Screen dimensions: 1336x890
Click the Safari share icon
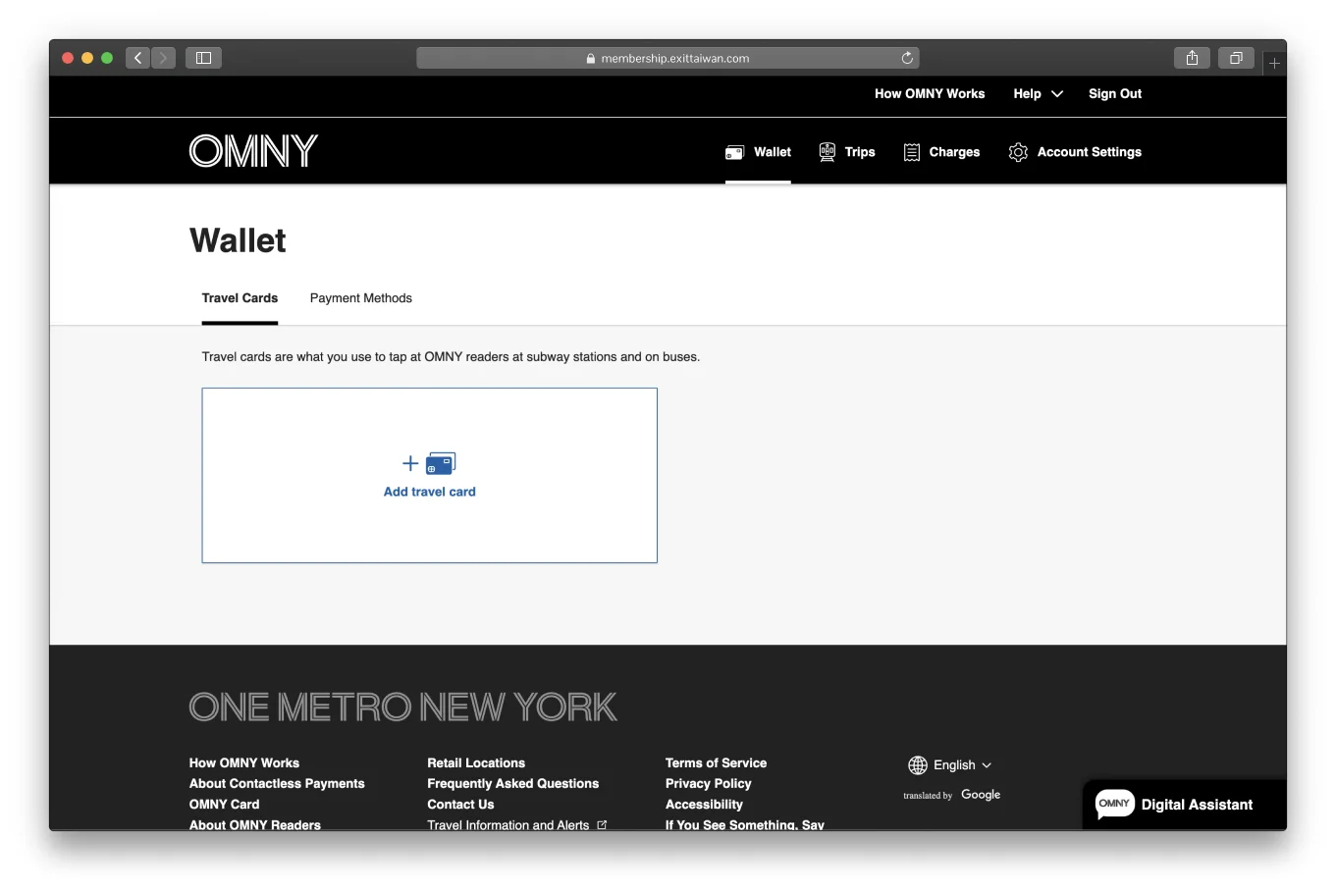point(1192,58)
